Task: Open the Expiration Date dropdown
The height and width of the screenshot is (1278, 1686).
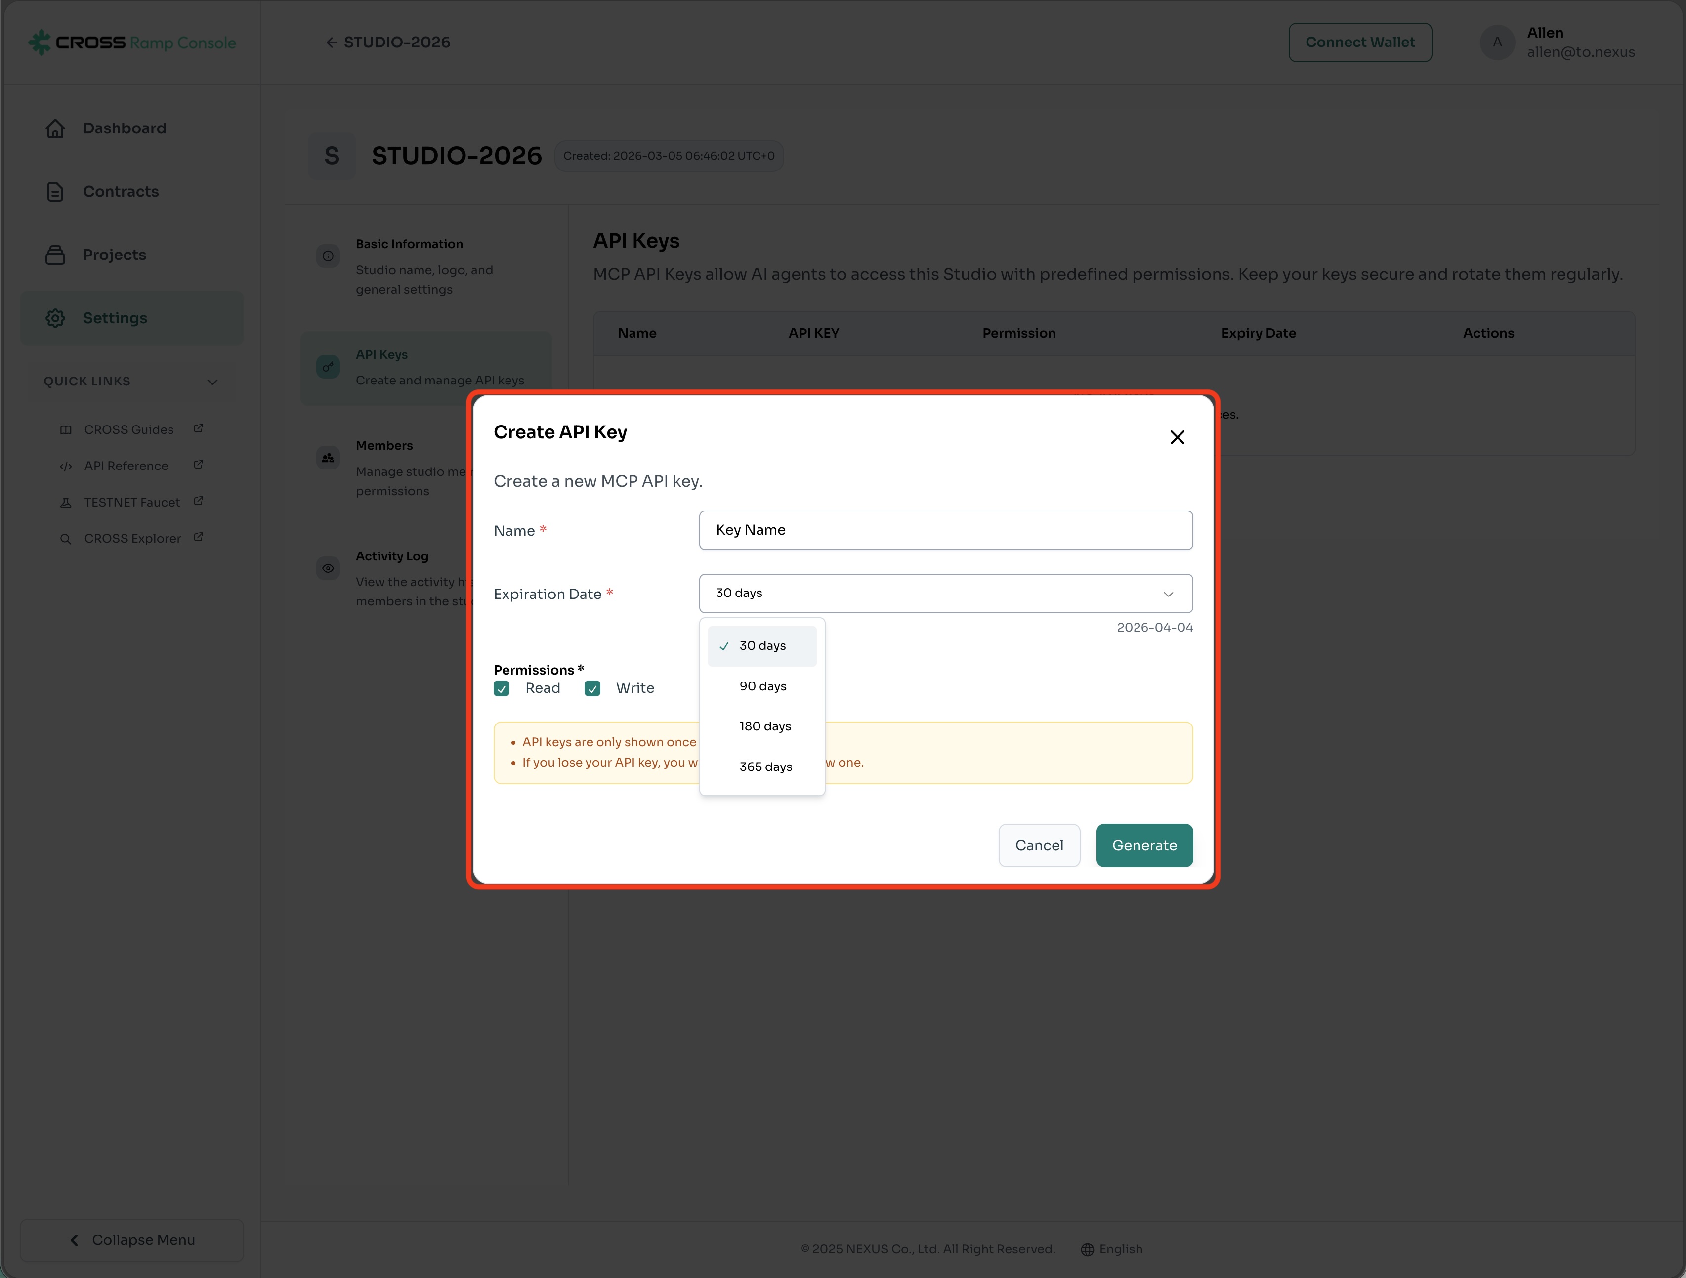Action: point(945,593)
